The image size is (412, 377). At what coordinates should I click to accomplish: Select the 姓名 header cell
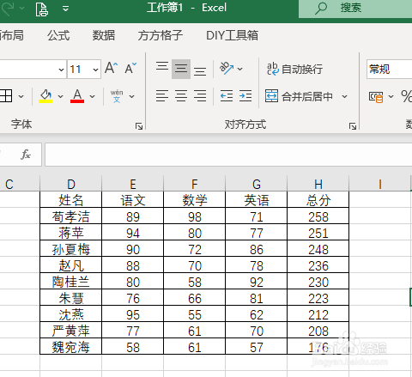pos(71,199)
